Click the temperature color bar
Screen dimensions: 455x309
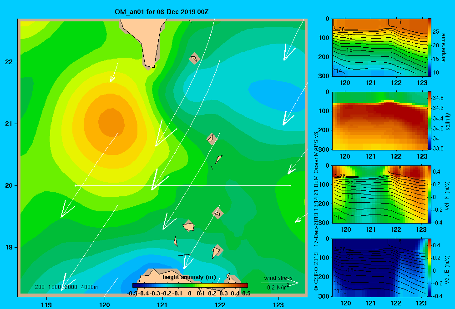(430, 47)
